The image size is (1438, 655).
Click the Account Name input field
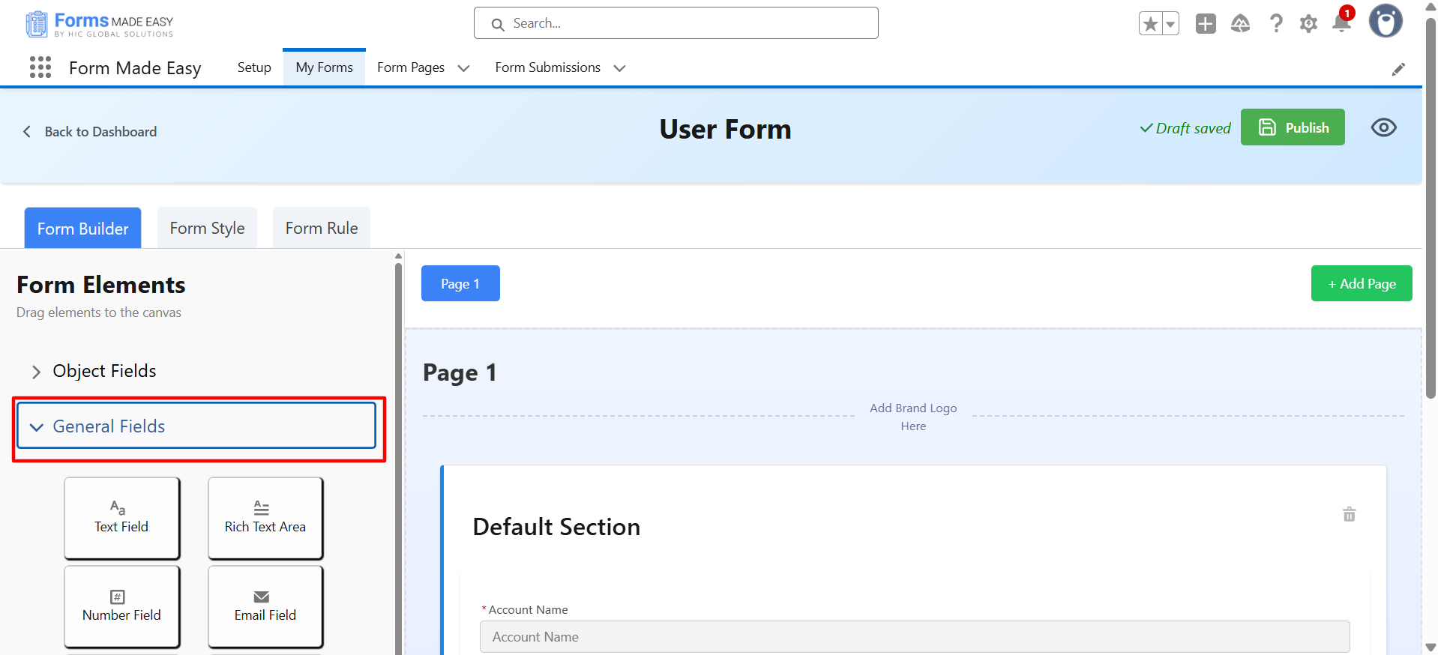click(914, 636)
